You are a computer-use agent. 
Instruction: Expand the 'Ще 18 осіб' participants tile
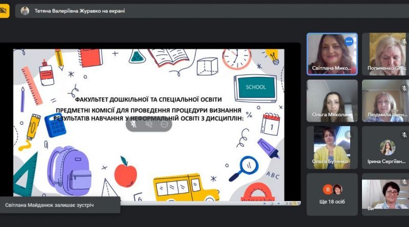[x=332, y=194]
